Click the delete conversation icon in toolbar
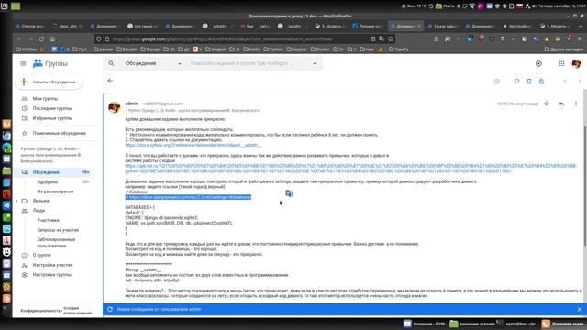The height and width of the screenshot is (330, 587). 529,81
